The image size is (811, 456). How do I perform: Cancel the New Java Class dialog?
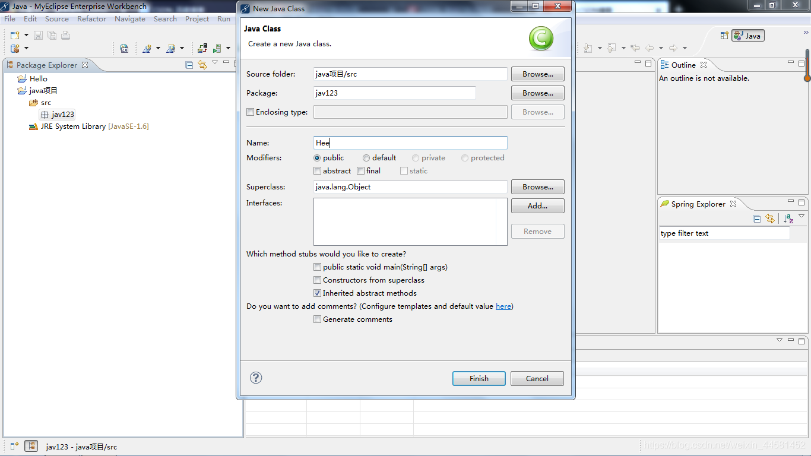click(x=537, y=379)
